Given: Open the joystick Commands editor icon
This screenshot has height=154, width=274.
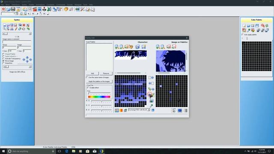Looking at the screenshot, I should click(x=45, y=9).
